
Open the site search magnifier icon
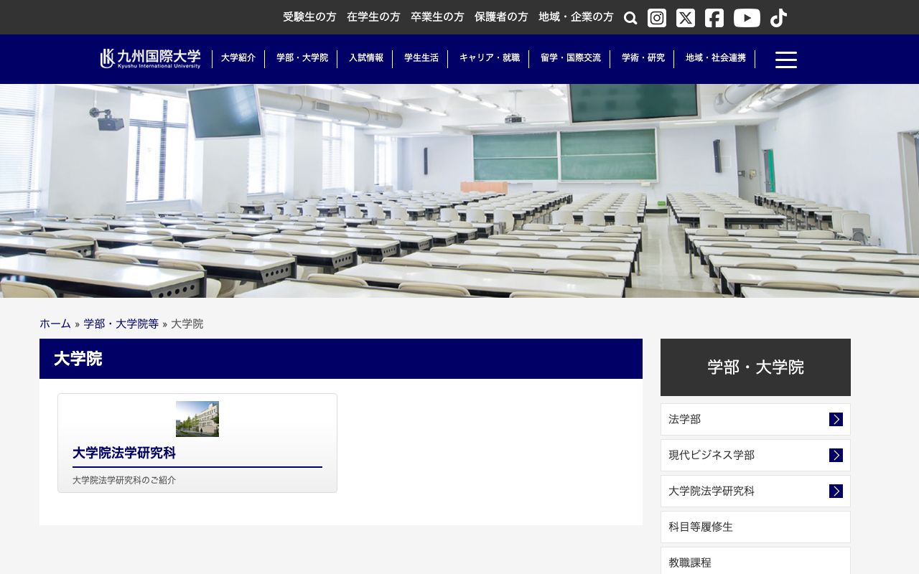point(630,17)
